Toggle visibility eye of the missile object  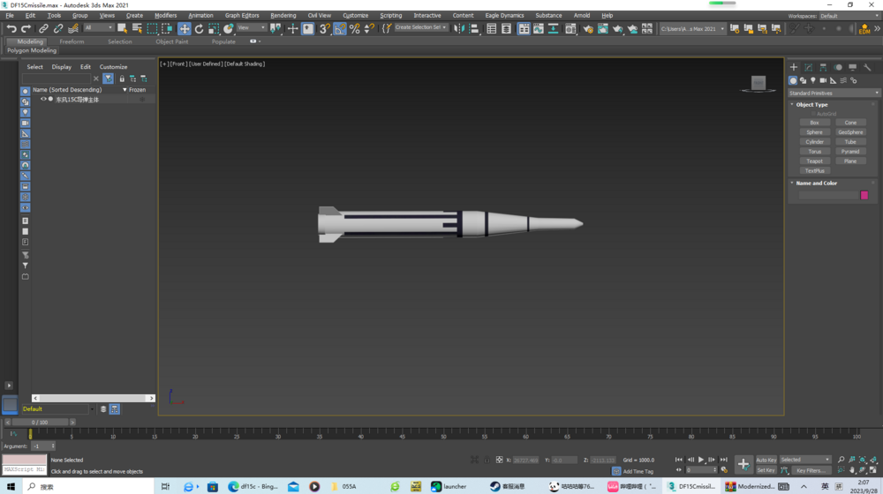43,100
